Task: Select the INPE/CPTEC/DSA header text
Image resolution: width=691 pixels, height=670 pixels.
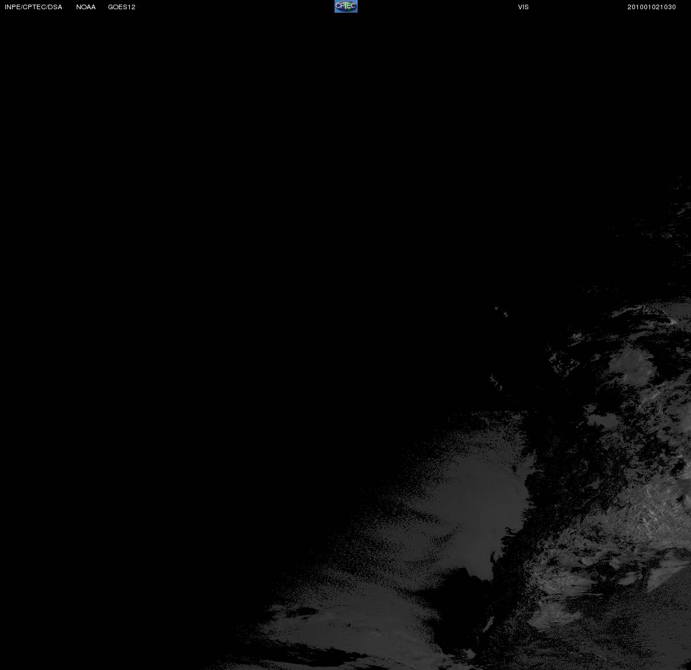Action: coord(33,7)
